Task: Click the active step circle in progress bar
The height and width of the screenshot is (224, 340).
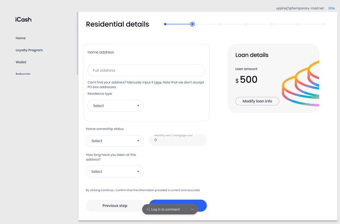Action: pyautogui.click(x=192, y=24)
